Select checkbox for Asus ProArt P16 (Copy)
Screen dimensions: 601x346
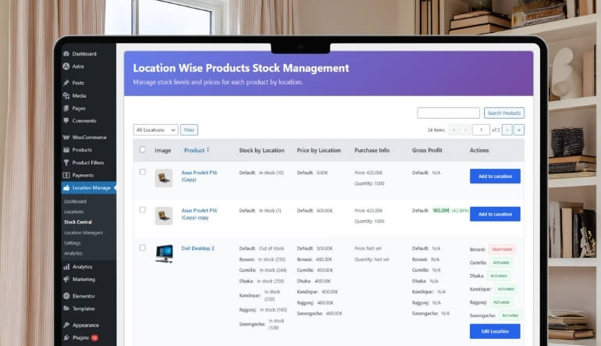[143, 172]
